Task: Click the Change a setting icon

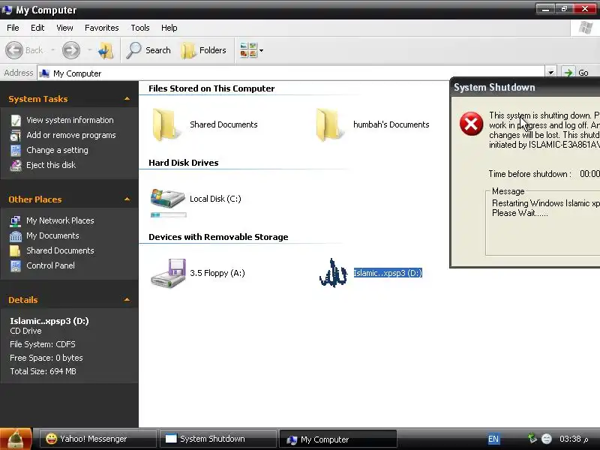Action: (x=16, y=151)
